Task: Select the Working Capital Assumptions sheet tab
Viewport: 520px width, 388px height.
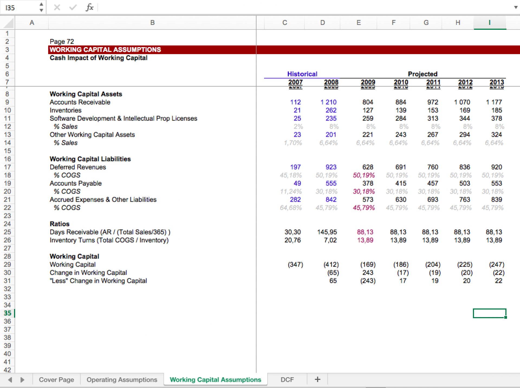Action: [x=215, y=380]
